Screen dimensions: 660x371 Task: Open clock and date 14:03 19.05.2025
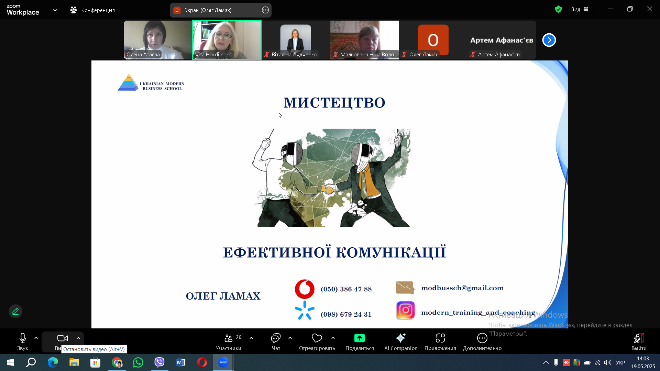pos(643,362)
